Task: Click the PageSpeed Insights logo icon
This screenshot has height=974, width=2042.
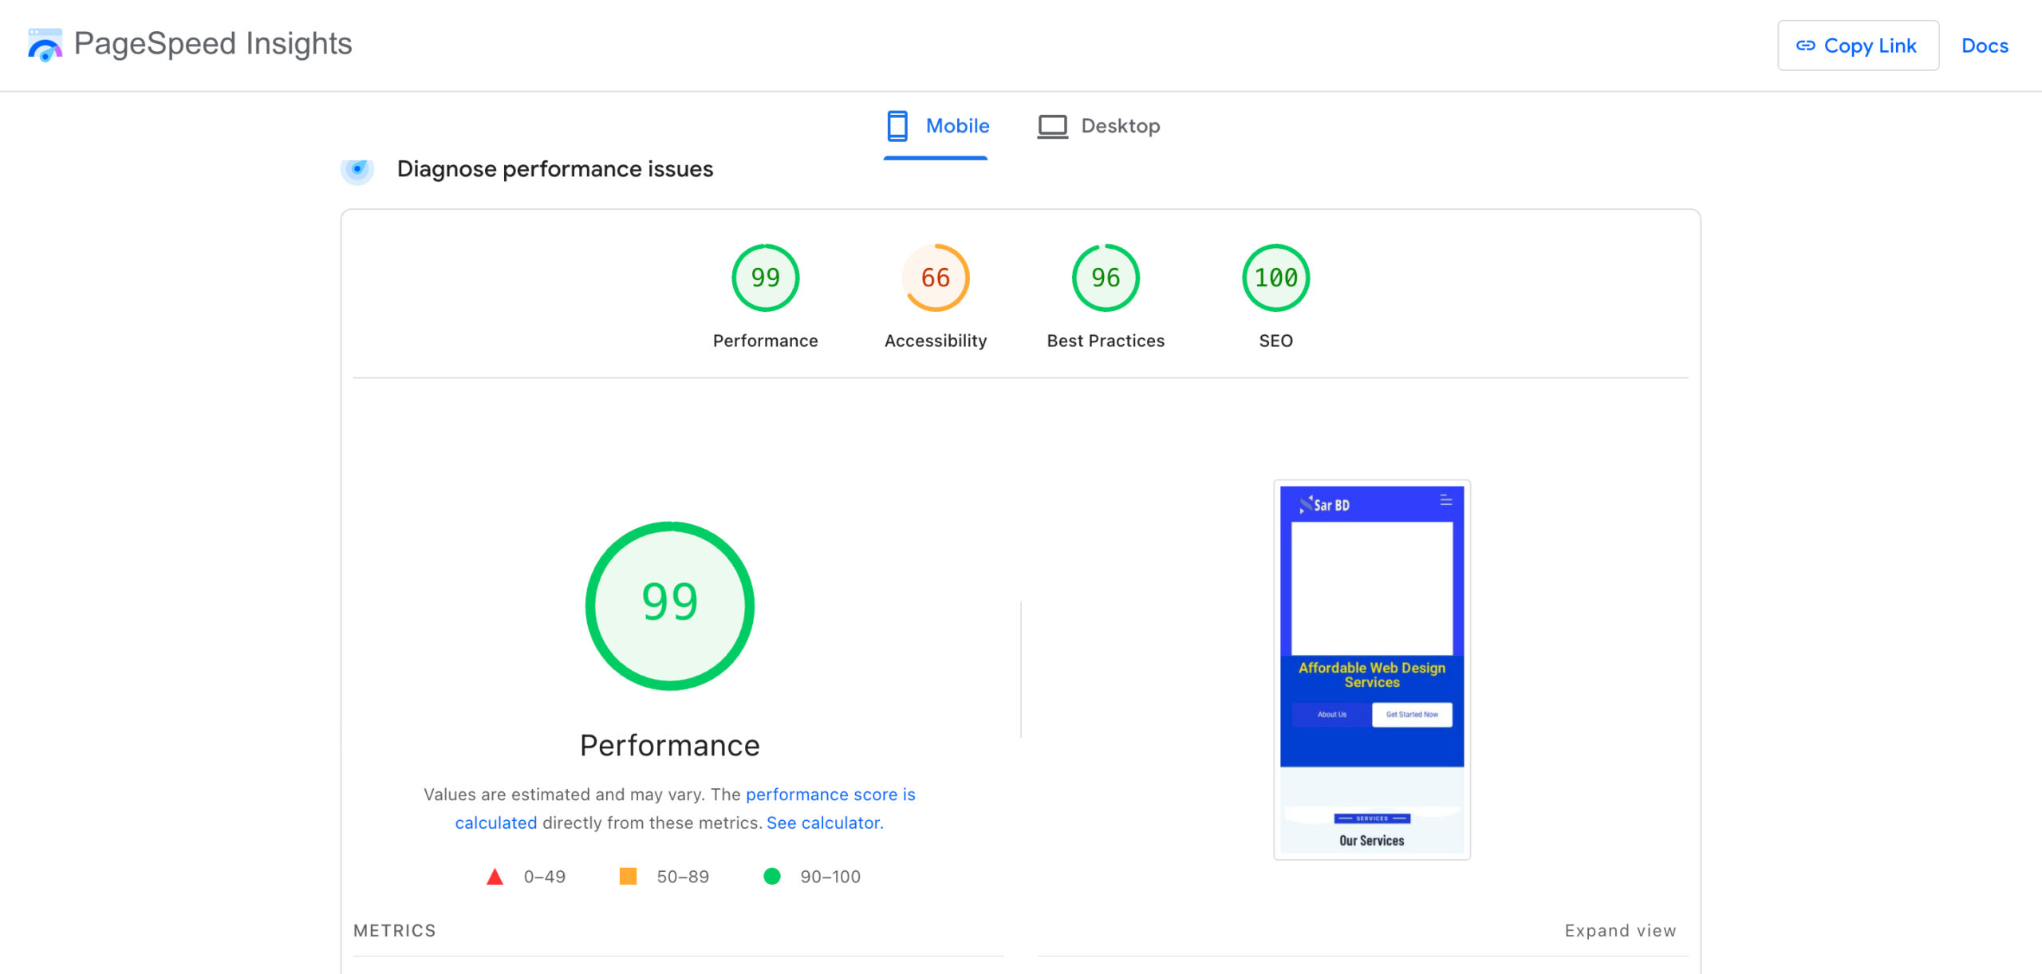Action: point(45,45)
